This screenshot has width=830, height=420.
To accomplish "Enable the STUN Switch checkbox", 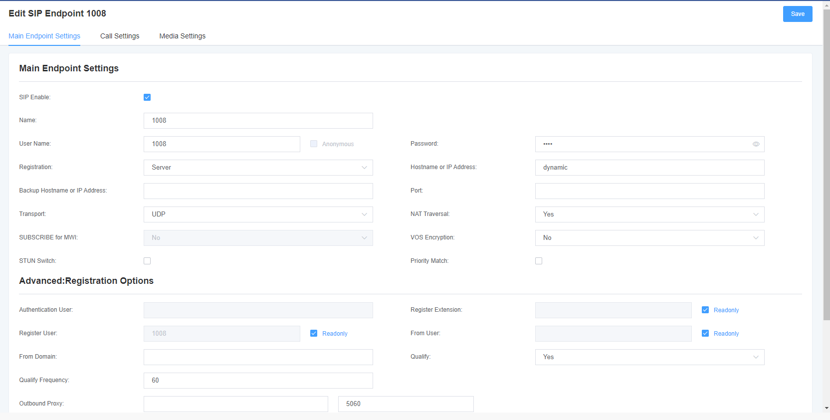I will (147, 261).
